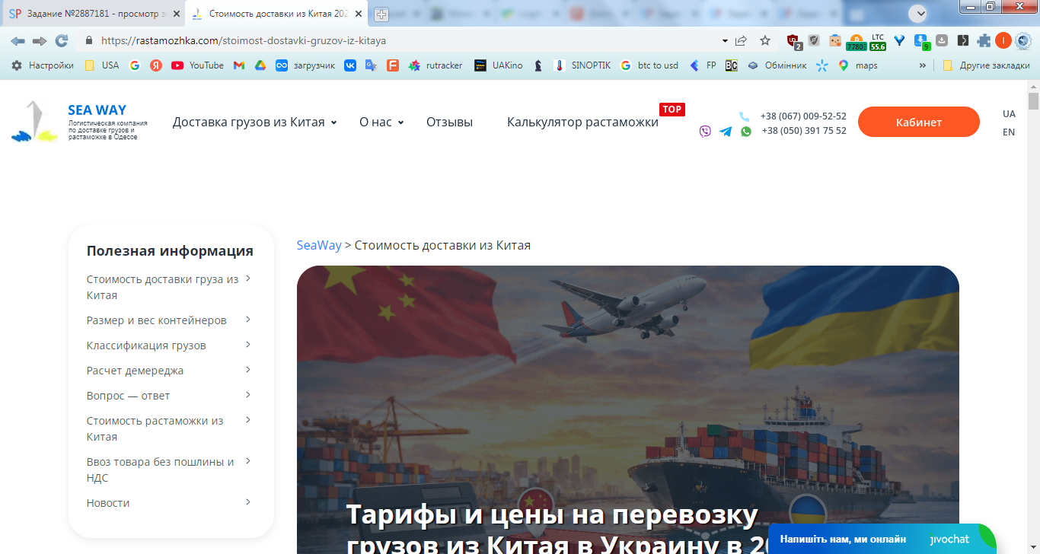Open the gray shield extension icon
This screenshot has height=554, width=1040.
tap(814, 40)
